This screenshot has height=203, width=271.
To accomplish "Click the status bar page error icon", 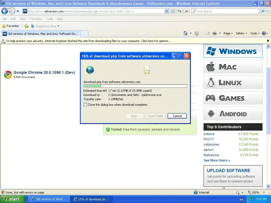I will click(3, 192).
